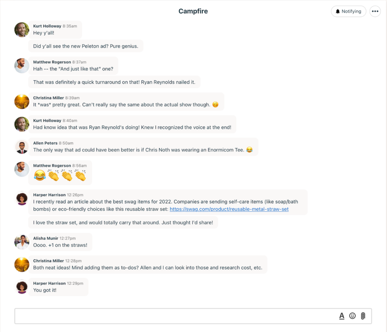Image resolution: width=387 pixels, height=332 pixels.
Task: Open the swag.com reusable straw set link
Action: point(229,209)
